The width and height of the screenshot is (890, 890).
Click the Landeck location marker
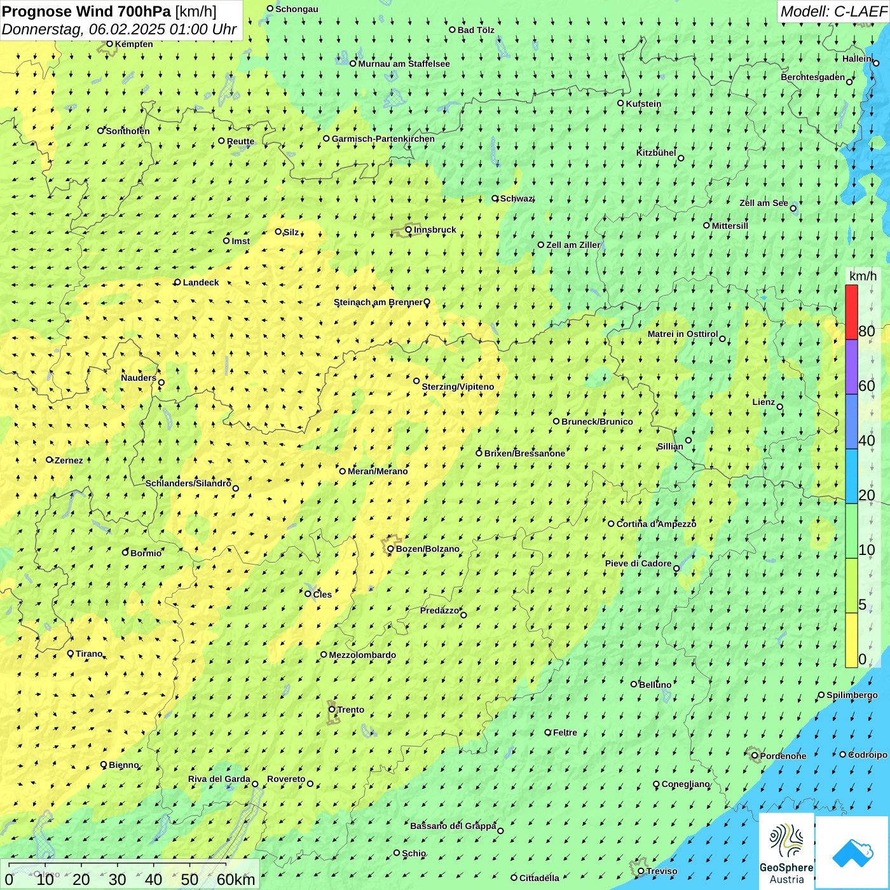pos(178,282)
